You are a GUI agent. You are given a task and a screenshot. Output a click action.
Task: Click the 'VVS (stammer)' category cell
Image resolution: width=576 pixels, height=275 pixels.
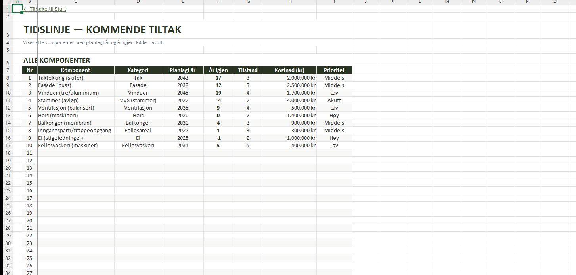[x=138, y=101]
